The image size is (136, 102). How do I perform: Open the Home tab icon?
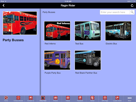click(x=6, y=98)
